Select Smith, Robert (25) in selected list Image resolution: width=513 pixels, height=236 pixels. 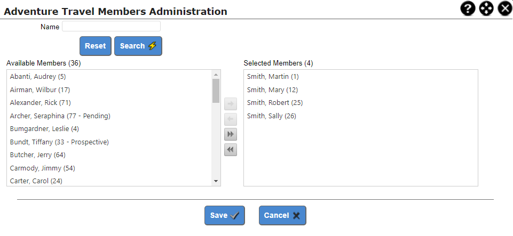360,103
